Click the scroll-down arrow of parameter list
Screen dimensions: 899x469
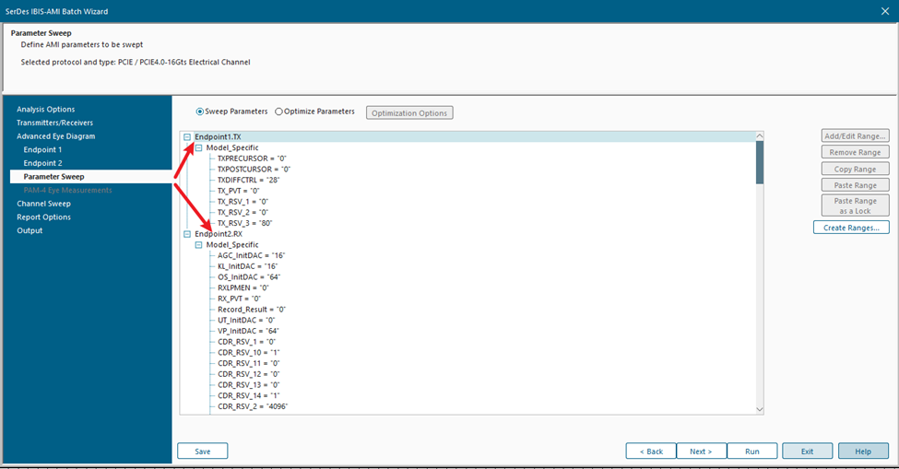[x=760, y=409]
